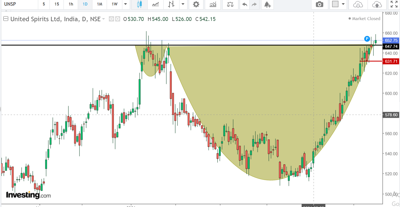
Task: Select the 1W timeframe
Action: click(x=114, y=4)
